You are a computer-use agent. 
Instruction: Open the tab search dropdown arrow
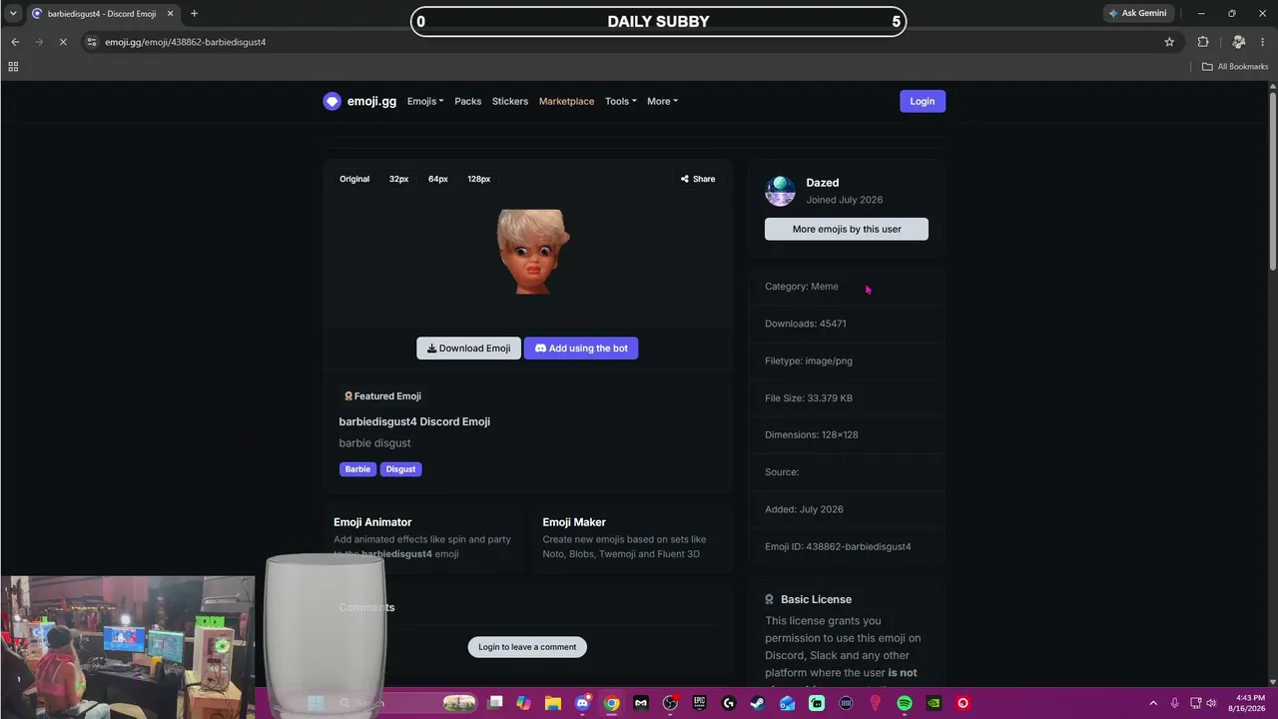13,14
